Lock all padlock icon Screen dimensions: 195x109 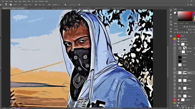[x=187, y=32]
